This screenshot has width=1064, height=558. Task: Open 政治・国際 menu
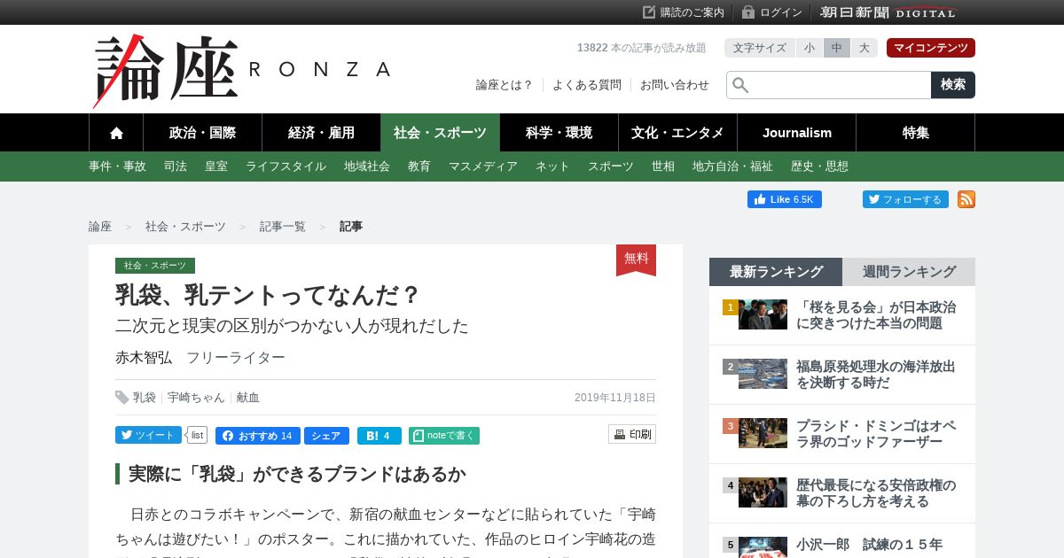click(202, 133)
